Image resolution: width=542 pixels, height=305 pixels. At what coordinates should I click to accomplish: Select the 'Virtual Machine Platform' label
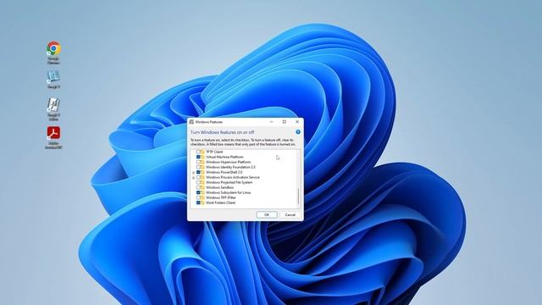[224, 157]
